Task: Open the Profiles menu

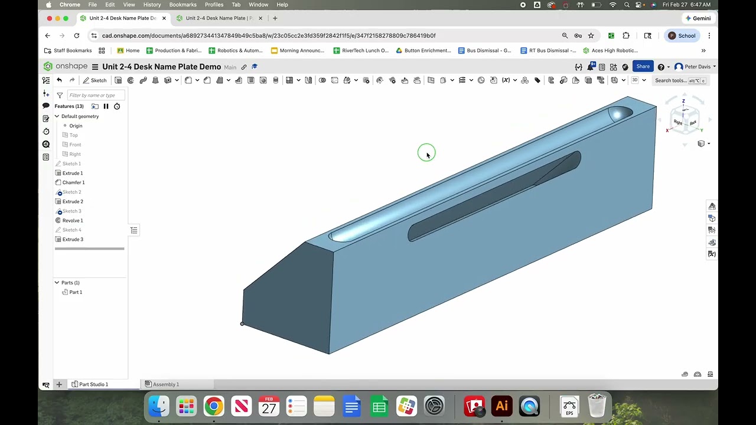Action: [x=214, y=5]
